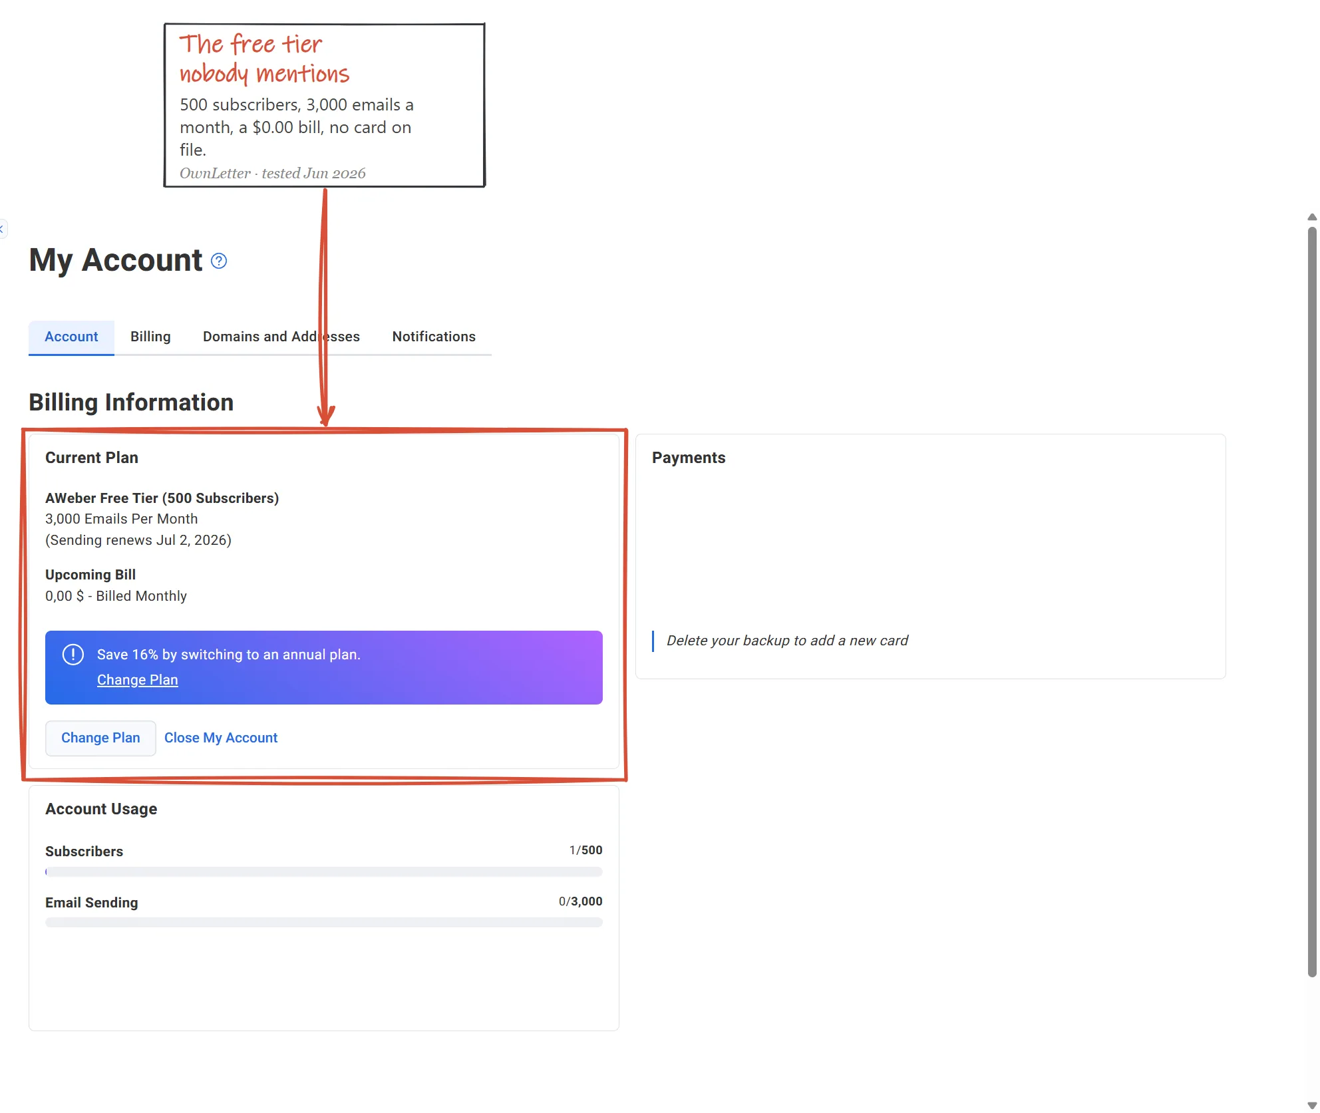Click the Payments heading
The width and height of the screenshot is (1320, 1113).
point(689,458)
